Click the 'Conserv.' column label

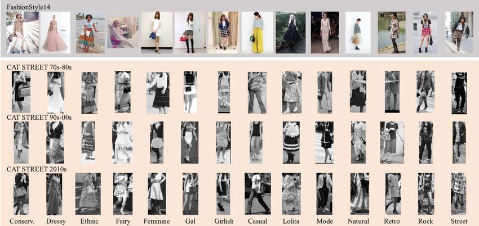pyautogui.click(x=22, y=221)
